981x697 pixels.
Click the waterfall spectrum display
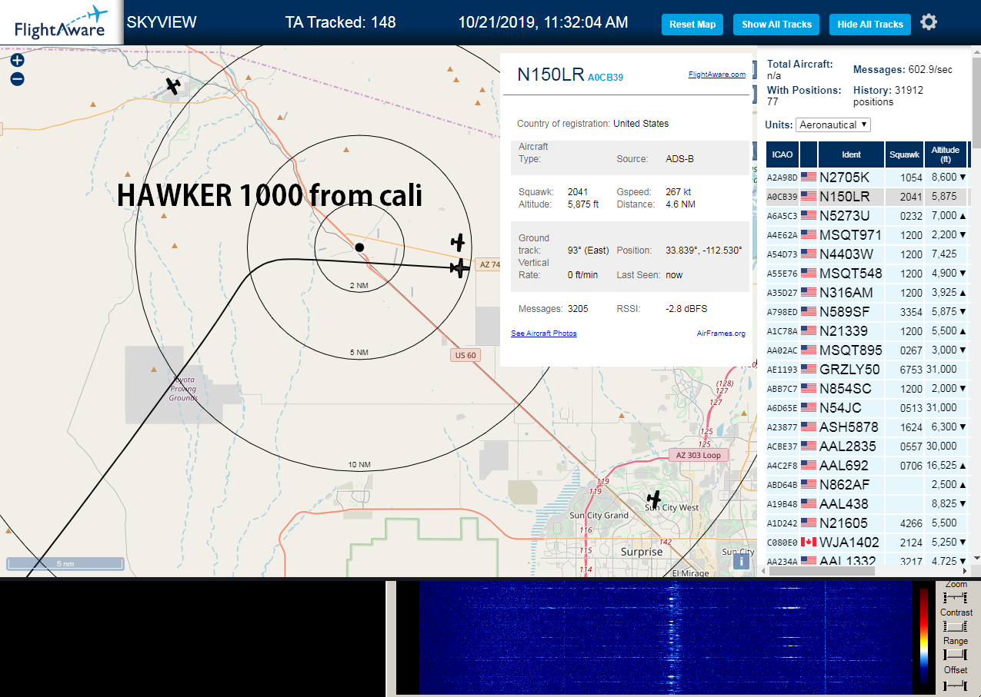pos(666,638)
